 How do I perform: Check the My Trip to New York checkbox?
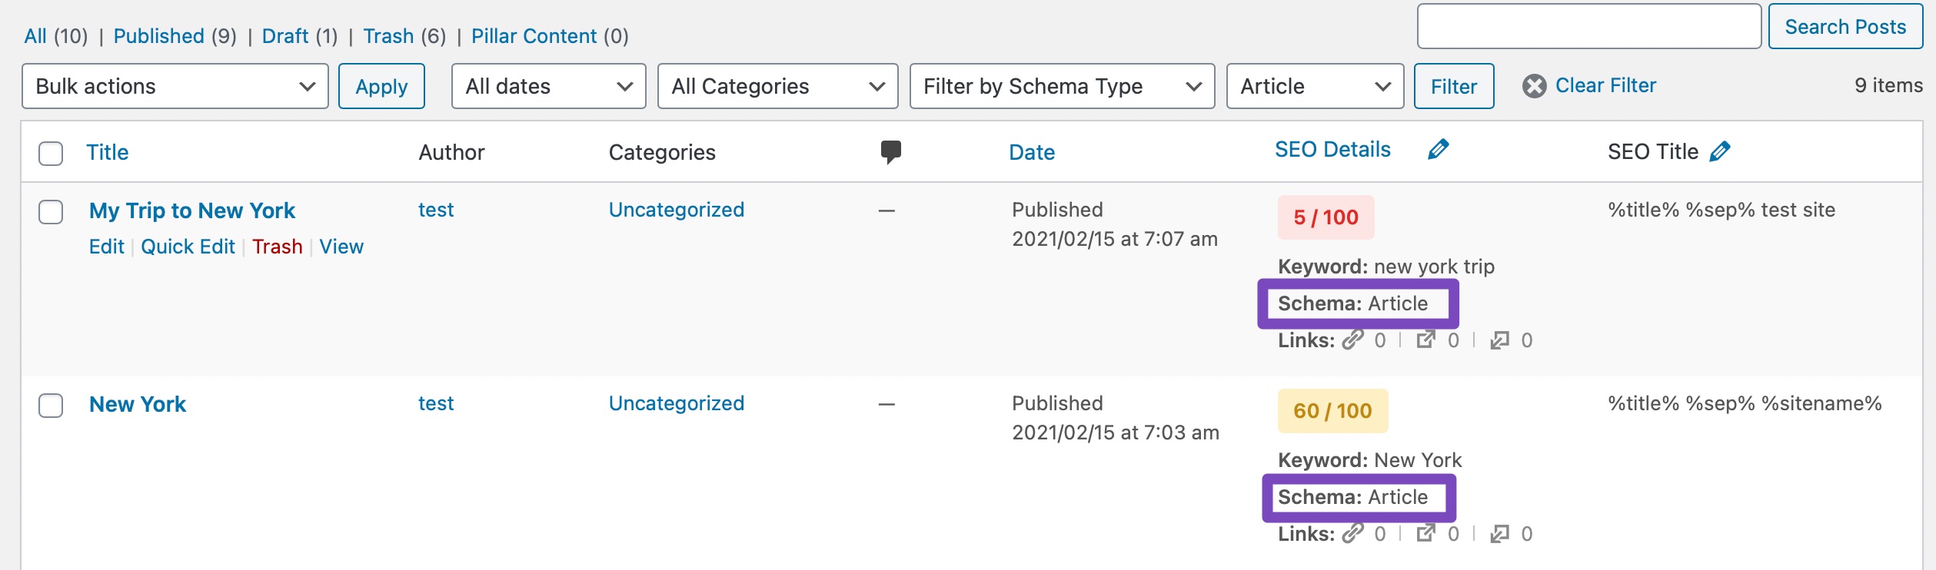pos(51,211)
